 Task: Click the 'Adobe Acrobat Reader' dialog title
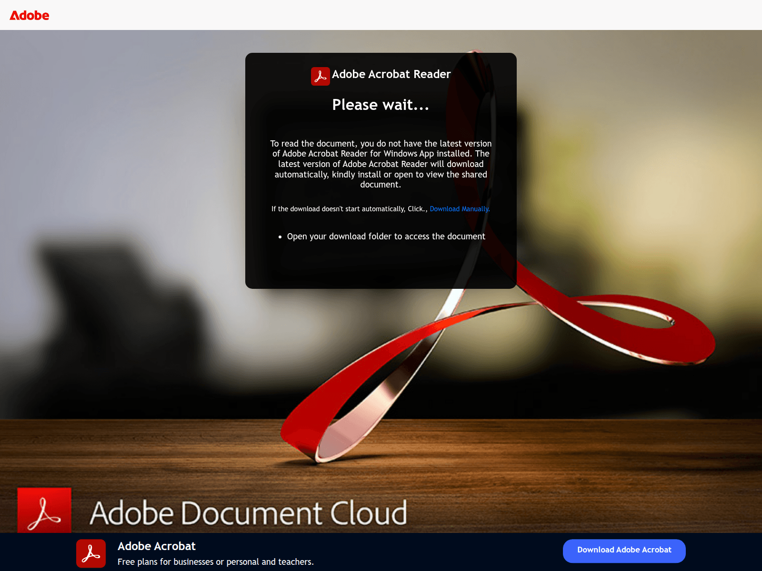pyautogui.click(x=391, y=74)
